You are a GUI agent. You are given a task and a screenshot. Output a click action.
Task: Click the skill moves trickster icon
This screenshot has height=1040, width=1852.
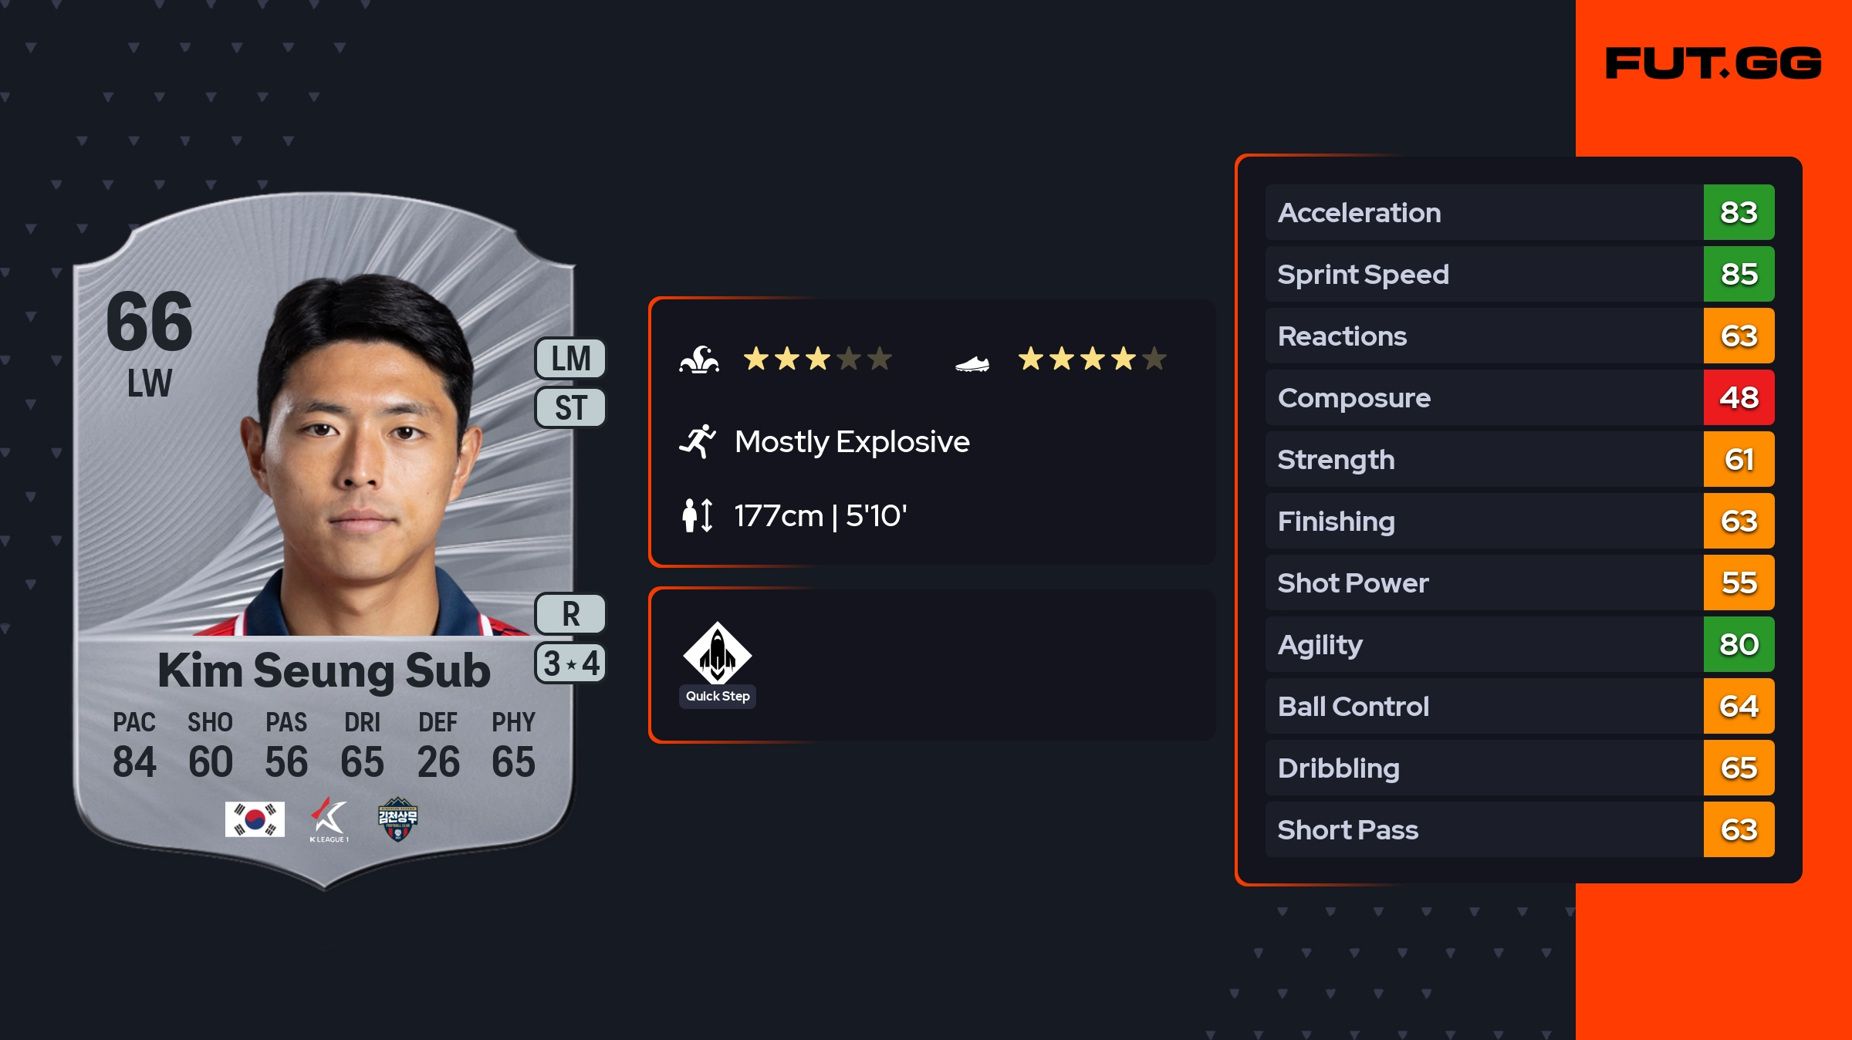click(x=699, y=360)
